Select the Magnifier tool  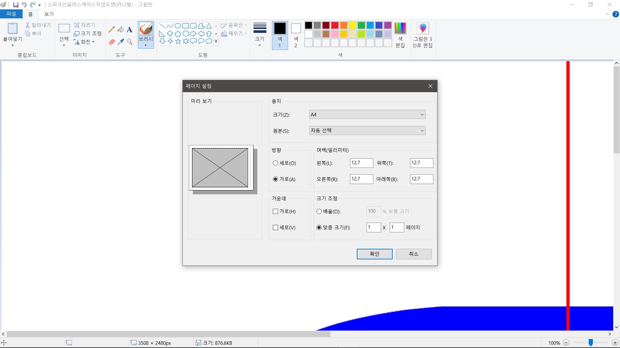(129, 42)
